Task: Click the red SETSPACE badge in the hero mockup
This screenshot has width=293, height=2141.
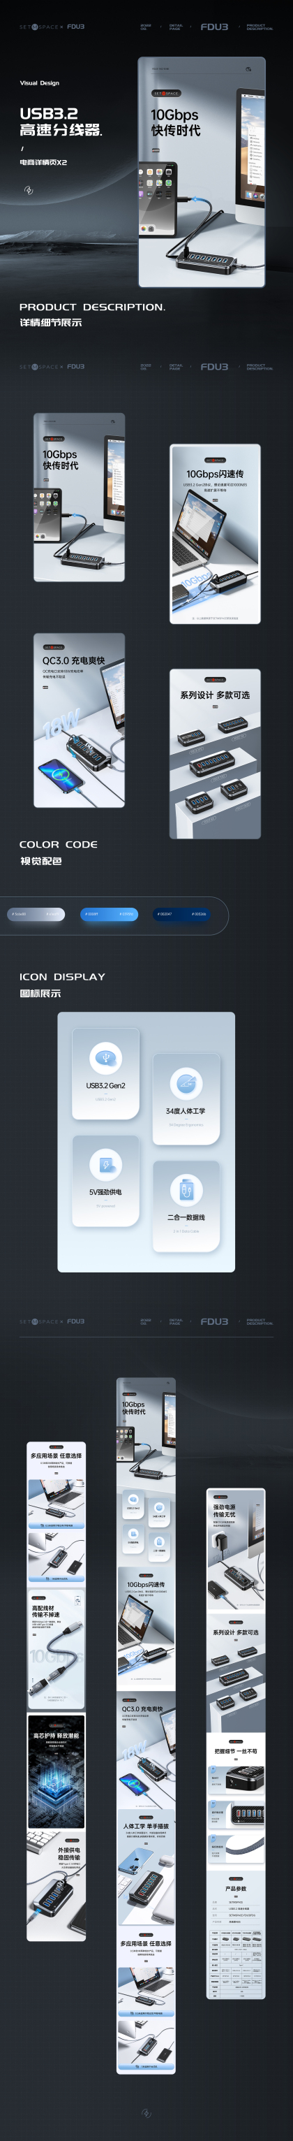Action: [165, 93]
